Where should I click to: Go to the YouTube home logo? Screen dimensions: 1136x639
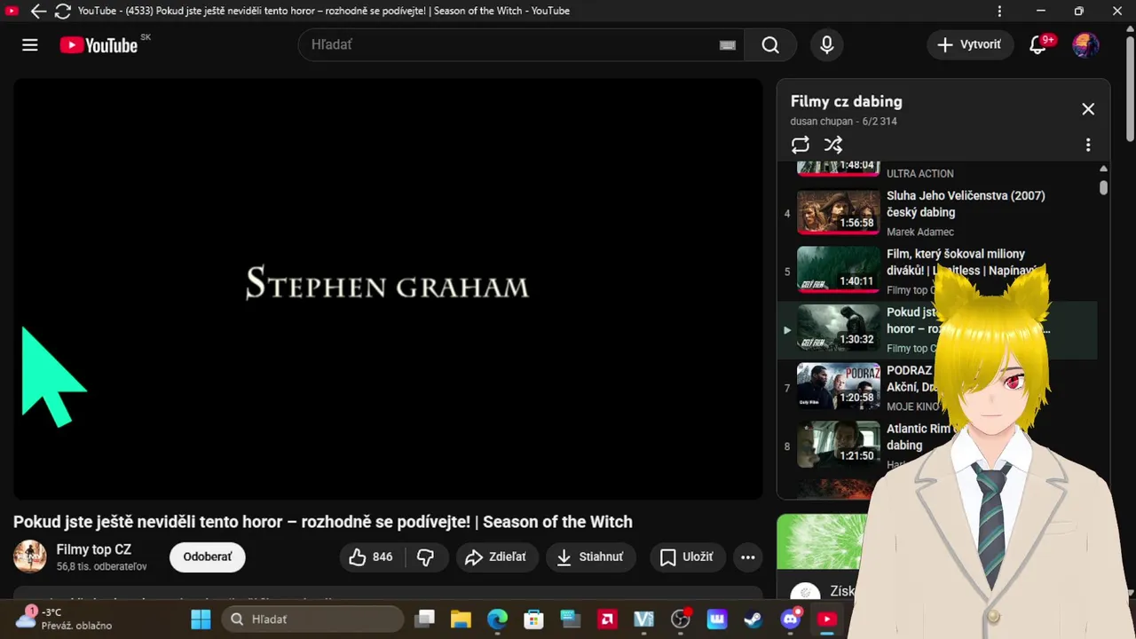tap(99, 45)
